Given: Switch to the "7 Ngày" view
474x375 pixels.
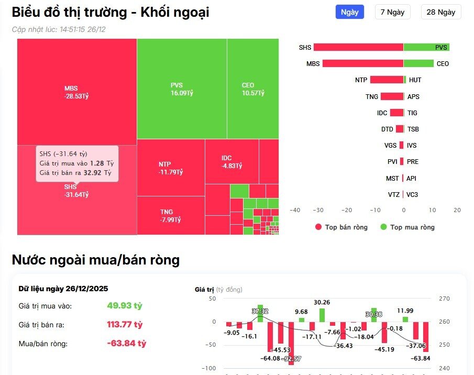Looking at the screenshot, I should (x=392, y=12).
